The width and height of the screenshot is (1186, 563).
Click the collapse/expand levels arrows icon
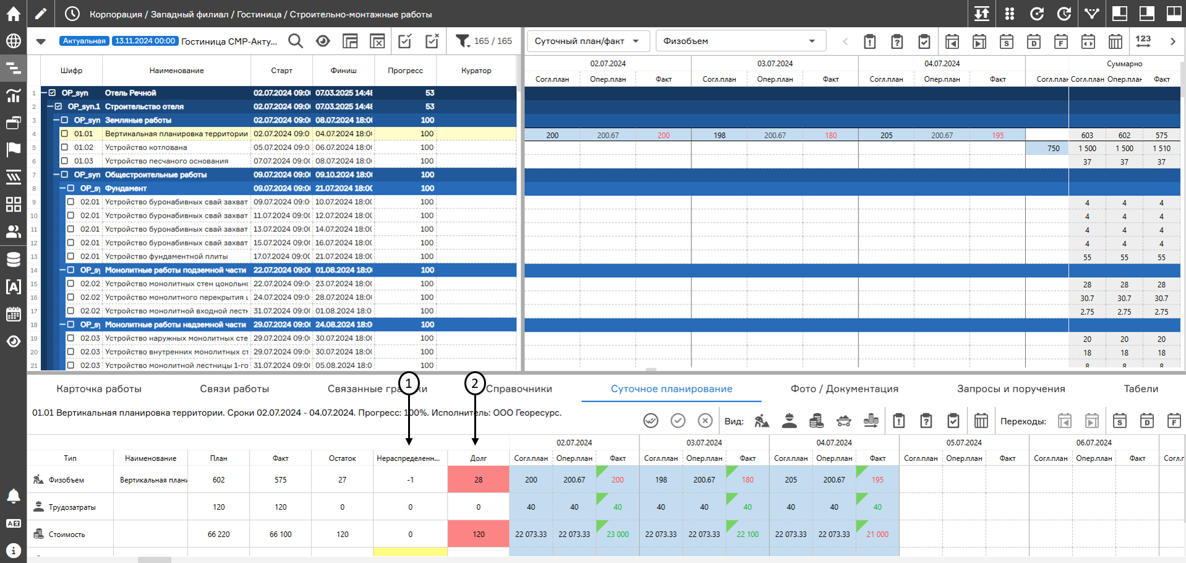(981, 14)
